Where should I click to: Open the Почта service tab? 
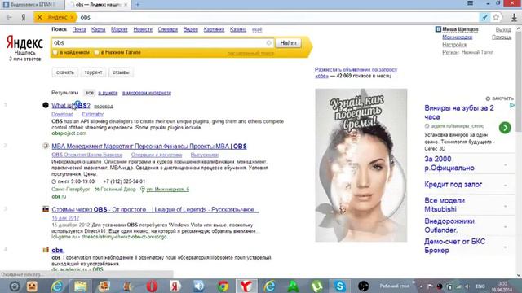(x=79, y=29)
